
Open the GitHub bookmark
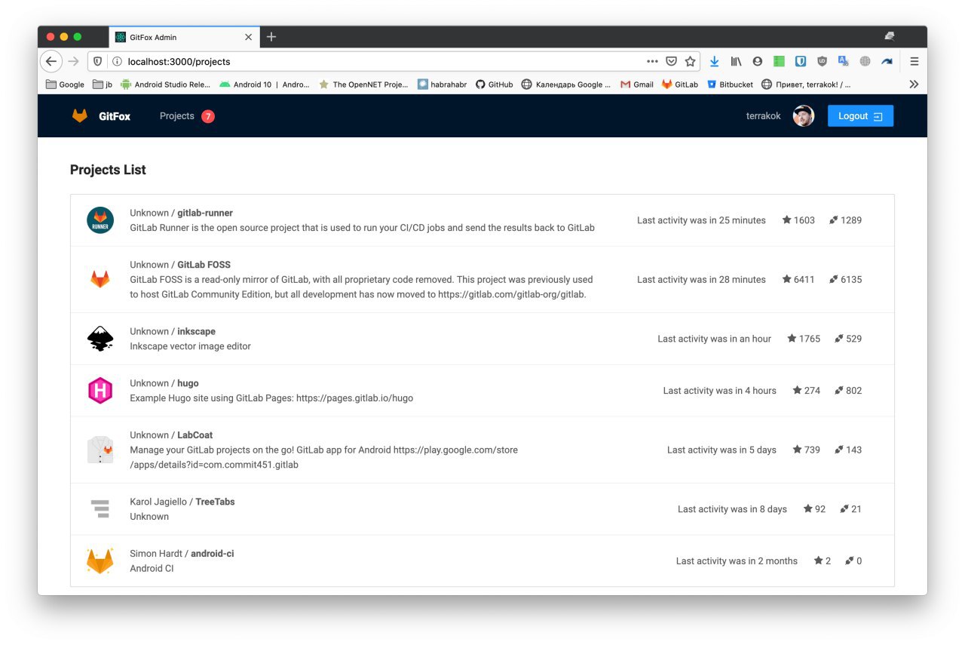tap(495, 84)
